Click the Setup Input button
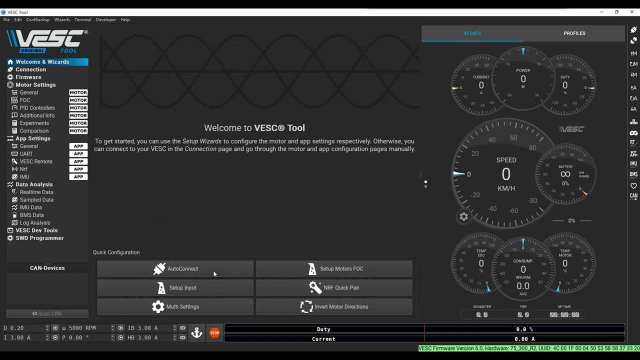Image resolution: width=640 pixels, height=360 pixels. (175, 287)
